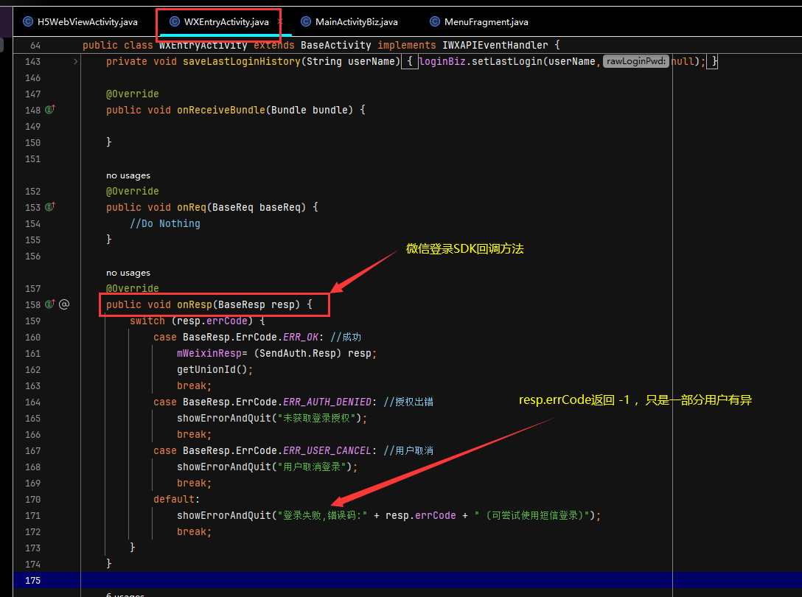The width and height of the screenshot is (802, 597).
Task: Click the 'default:' label on line 170
Action: pyautogui.click(x=176, y=499)
